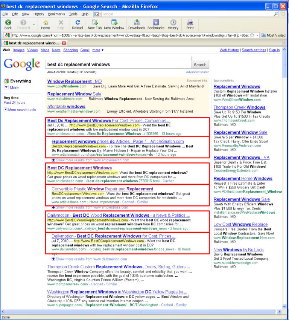Open the more dropdown in Google navigation

[x=98, y=50]
